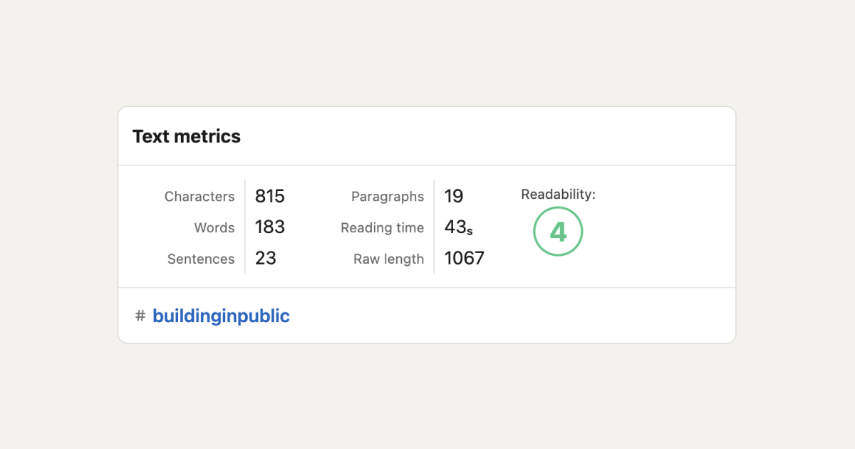Click the Characters metric value 815
Image resolution: width=855 pixels, height=449 pixels.
coord(269,196)
